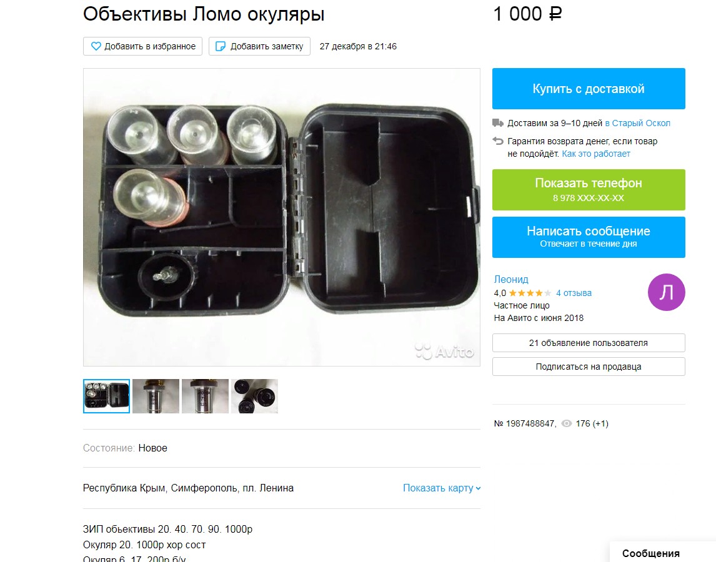Click the note icon beside Добавить заметку
716x562 pixels.
(x=220, y=46)
